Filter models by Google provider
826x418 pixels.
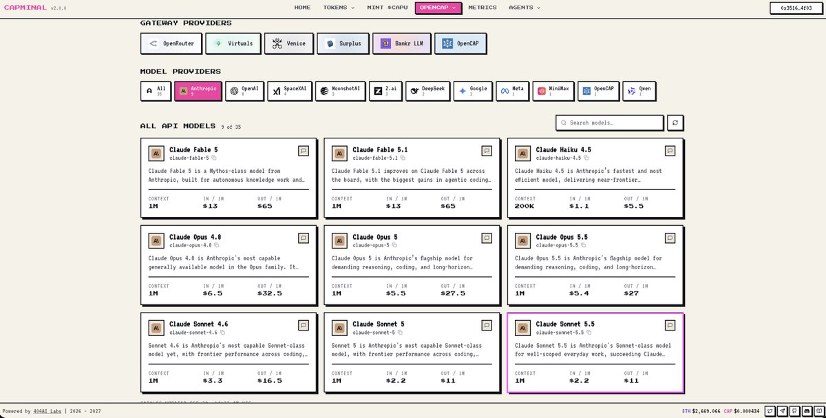pos(472,91)
